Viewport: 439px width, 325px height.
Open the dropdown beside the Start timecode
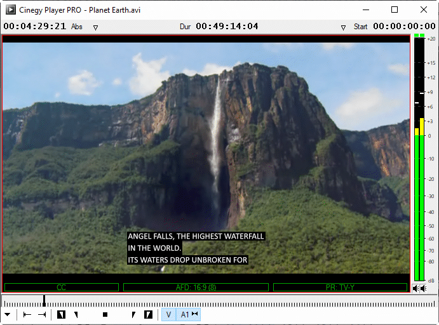[343, 28]
